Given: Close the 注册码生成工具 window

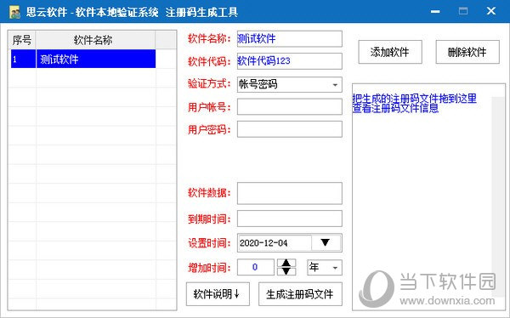Looking at the screenshot, I should (491, 11).
